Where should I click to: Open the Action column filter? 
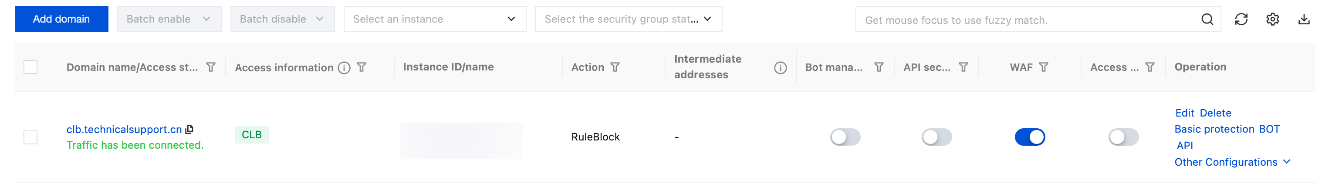pyautogui.click(x=615, y=67)
